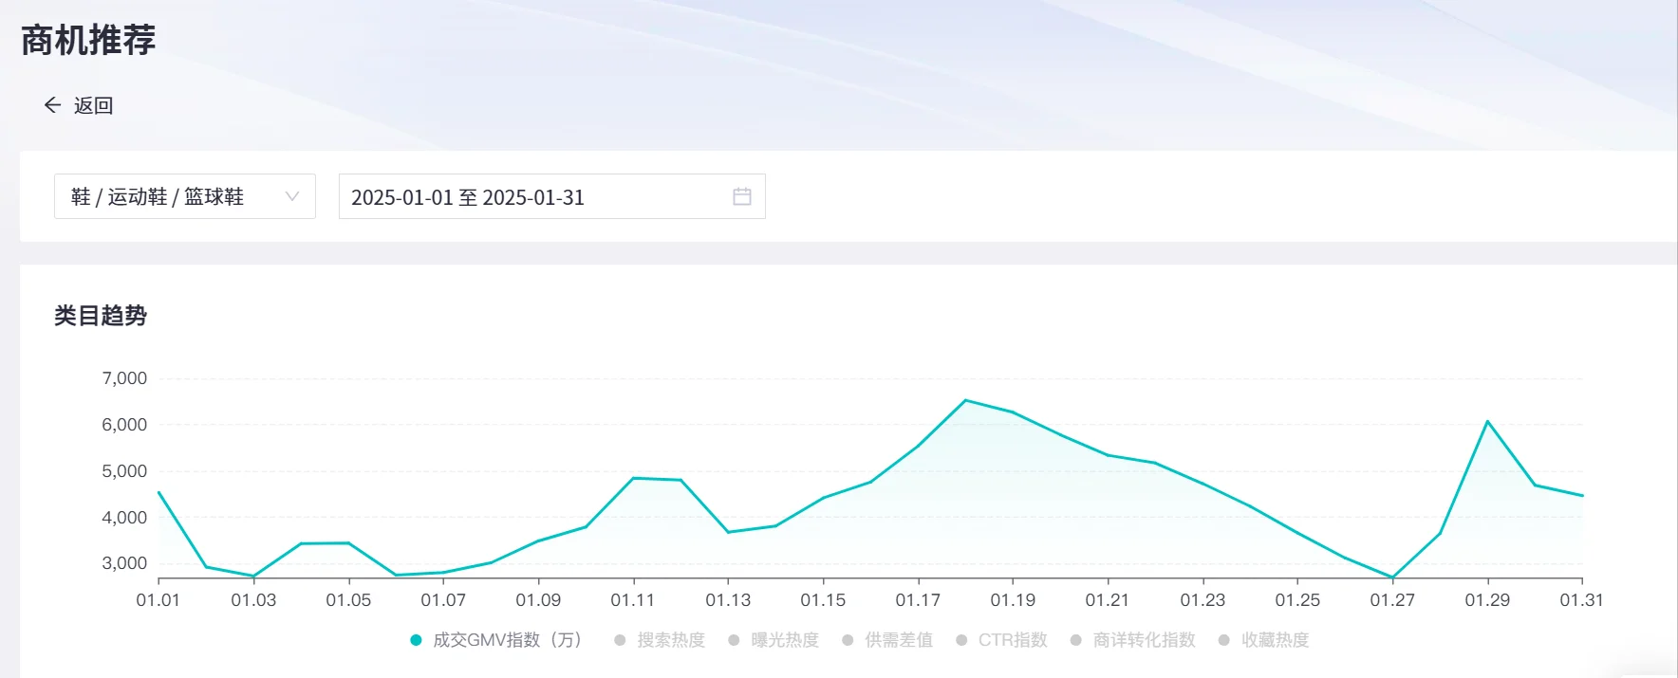Enable 曝光热度 legend series
Image resolution: width=1678 pixels, height=678 pixels.
[774, 640]
